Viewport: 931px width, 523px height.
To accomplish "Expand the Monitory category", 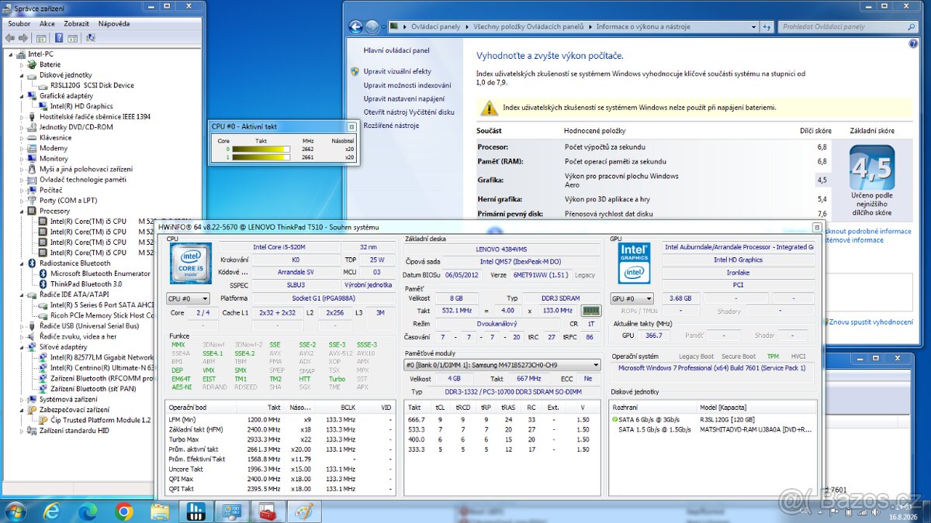I will [22, 159].
